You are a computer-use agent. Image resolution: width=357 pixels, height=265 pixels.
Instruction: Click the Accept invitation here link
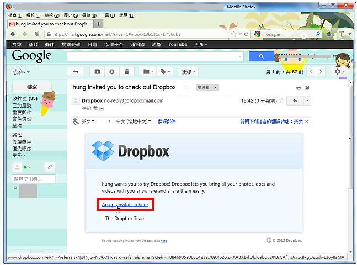coord(125,204)
